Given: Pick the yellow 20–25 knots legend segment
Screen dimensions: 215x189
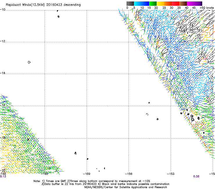Looking at the screenshot, I should click(x=160, y=3).
